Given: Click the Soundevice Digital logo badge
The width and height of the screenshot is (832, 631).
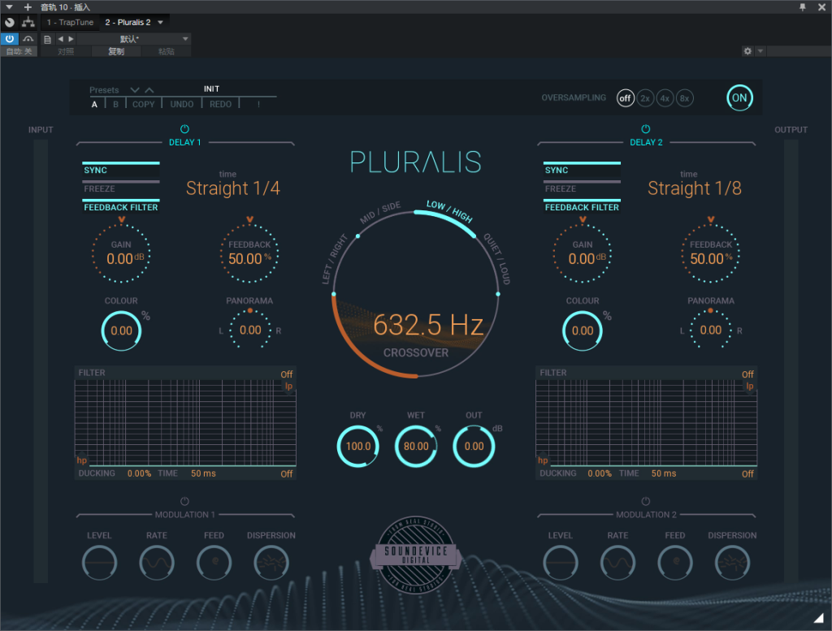Looking at the screenshot, I should pos(416,555).
